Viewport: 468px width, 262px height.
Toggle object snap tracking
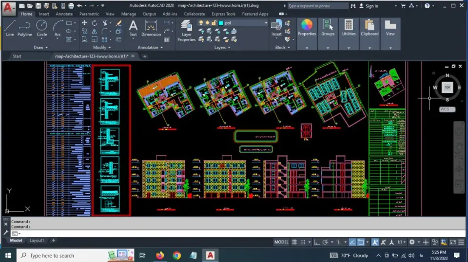tap(352, 242)
